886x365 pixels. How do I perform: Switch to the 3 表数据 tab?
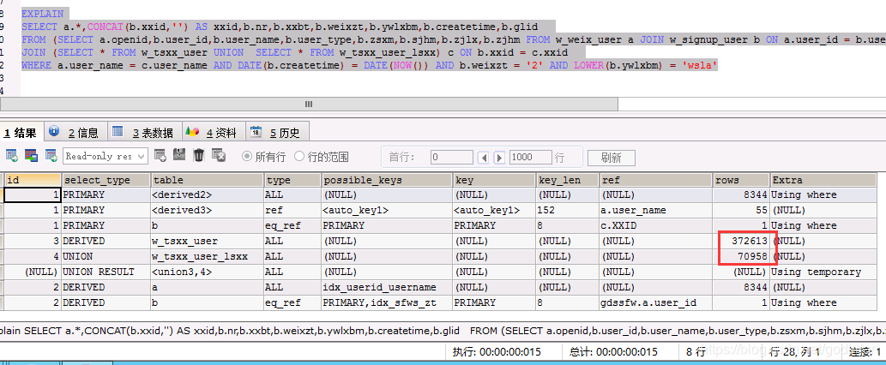tap(144, 133)
